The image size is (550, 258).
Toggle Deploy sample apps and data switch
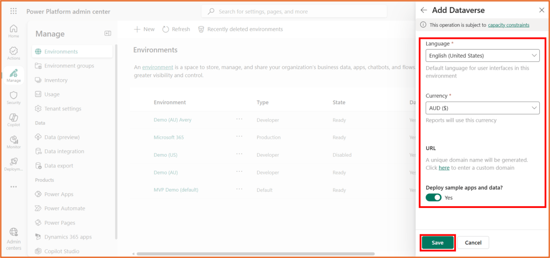433,198
